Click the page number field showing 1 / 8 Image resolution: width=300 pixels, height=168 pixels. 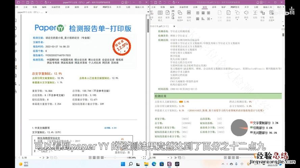point(24,157)
